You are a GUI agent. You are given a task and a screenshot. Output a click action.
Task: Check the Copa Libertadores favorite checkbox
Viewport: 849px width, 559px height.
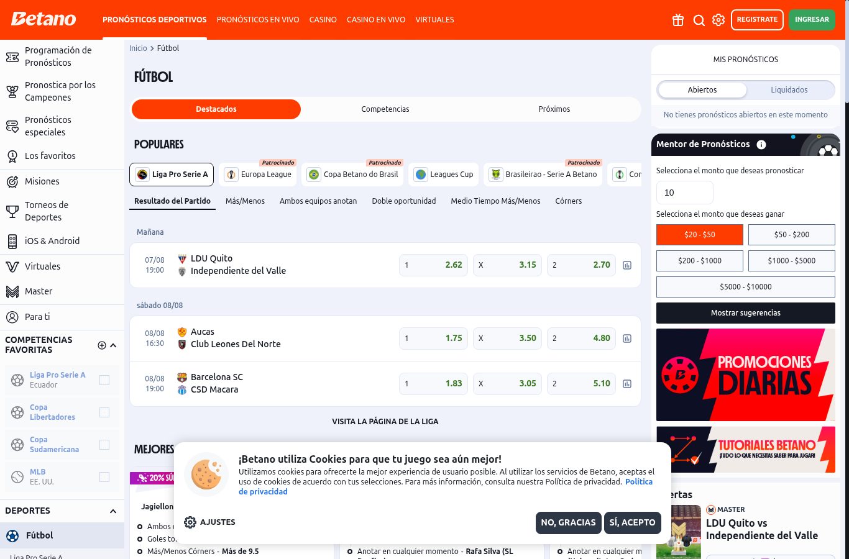(104, 412)
